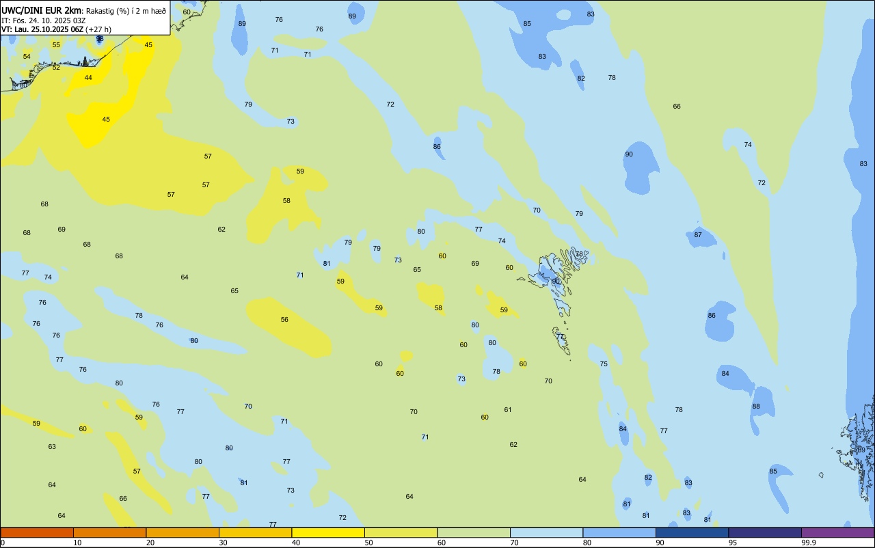This screenshot has width=875, height=548.
Task: Select the map humidity value "75"
Action: 604,364
